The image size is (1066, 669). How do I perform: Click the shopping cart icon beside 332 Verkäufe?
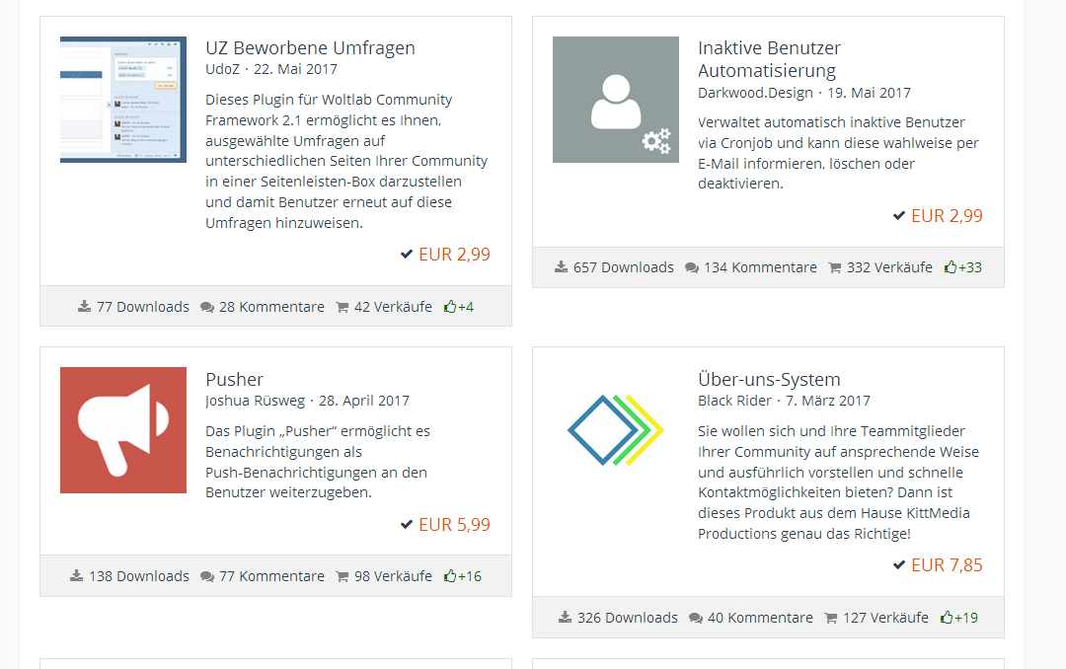[834, 267]
